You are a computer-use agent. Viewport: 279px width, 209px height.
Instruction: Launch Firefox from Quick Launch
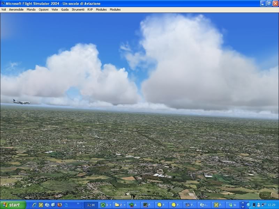[x=60, y=205]
